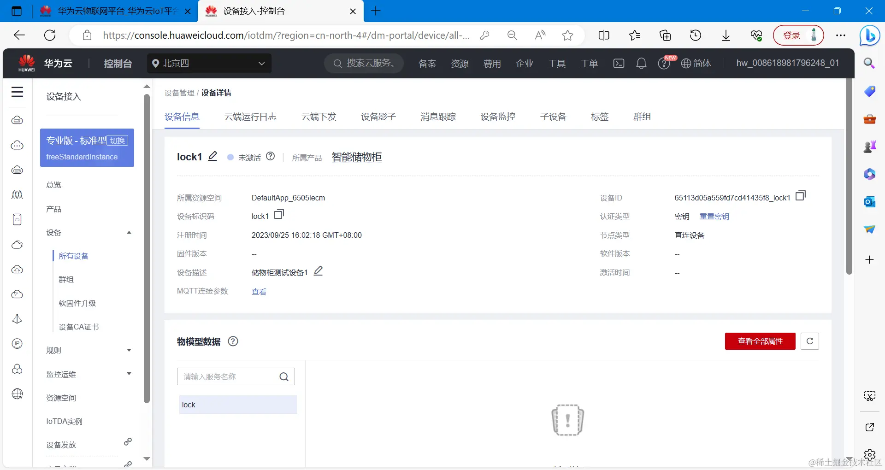Switch to the 云端下发 tab
Screen dimensions: 885x470
click(319, 117)
